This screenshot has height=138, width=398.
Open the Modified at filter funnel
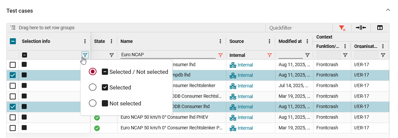(308, 55)
